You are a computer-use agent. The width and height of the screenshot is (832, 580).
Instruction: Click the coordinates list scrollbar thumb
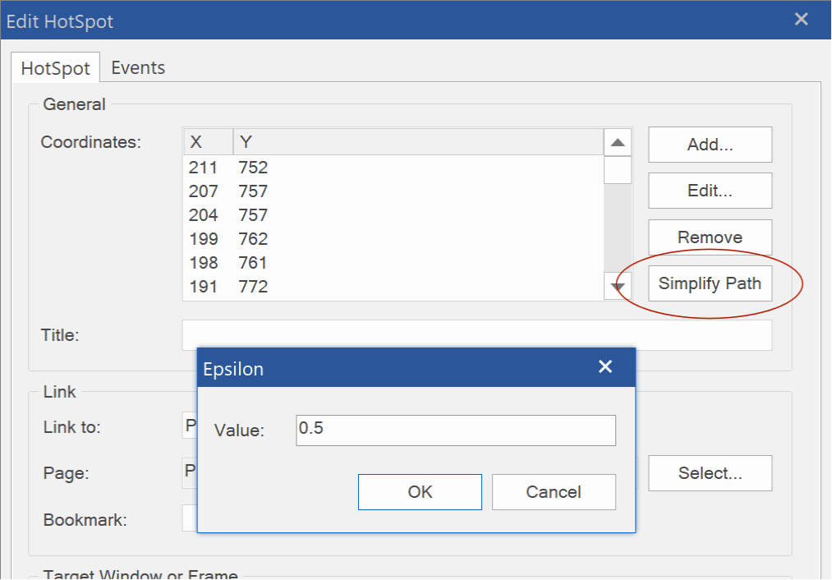click(x=618, y=170)
